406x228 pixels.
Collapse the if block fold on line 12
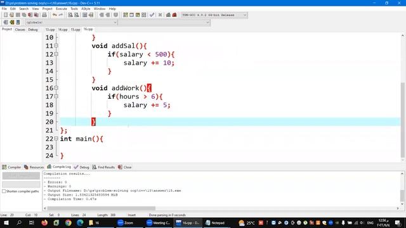coord(56,54)
